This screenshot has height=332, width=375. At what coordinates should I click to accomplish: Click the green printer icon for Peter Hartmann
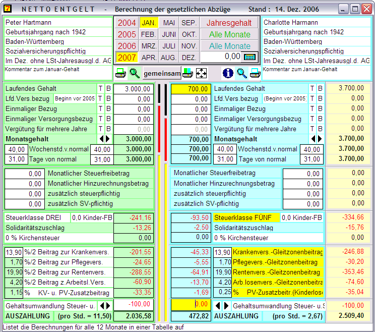[x=121, y=73]
